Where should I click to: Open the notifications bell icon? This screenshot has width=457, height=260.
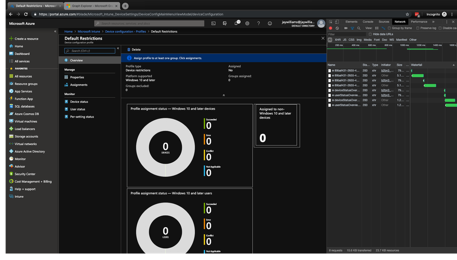pyautogui.click(x=236, y=23)
